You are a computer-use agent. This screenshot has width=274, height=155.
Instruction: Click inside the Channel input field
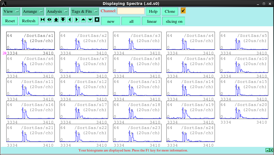(x=131, y=11)
